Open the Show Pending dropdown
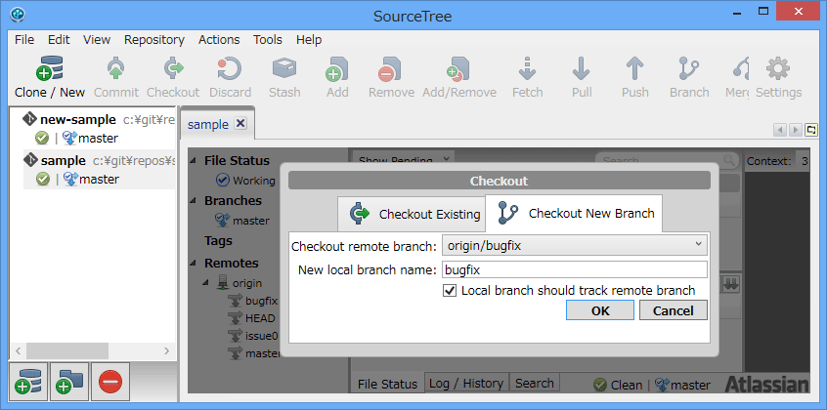Image resolution: width=827 pixels, height=410 pixels. (404, 159)
